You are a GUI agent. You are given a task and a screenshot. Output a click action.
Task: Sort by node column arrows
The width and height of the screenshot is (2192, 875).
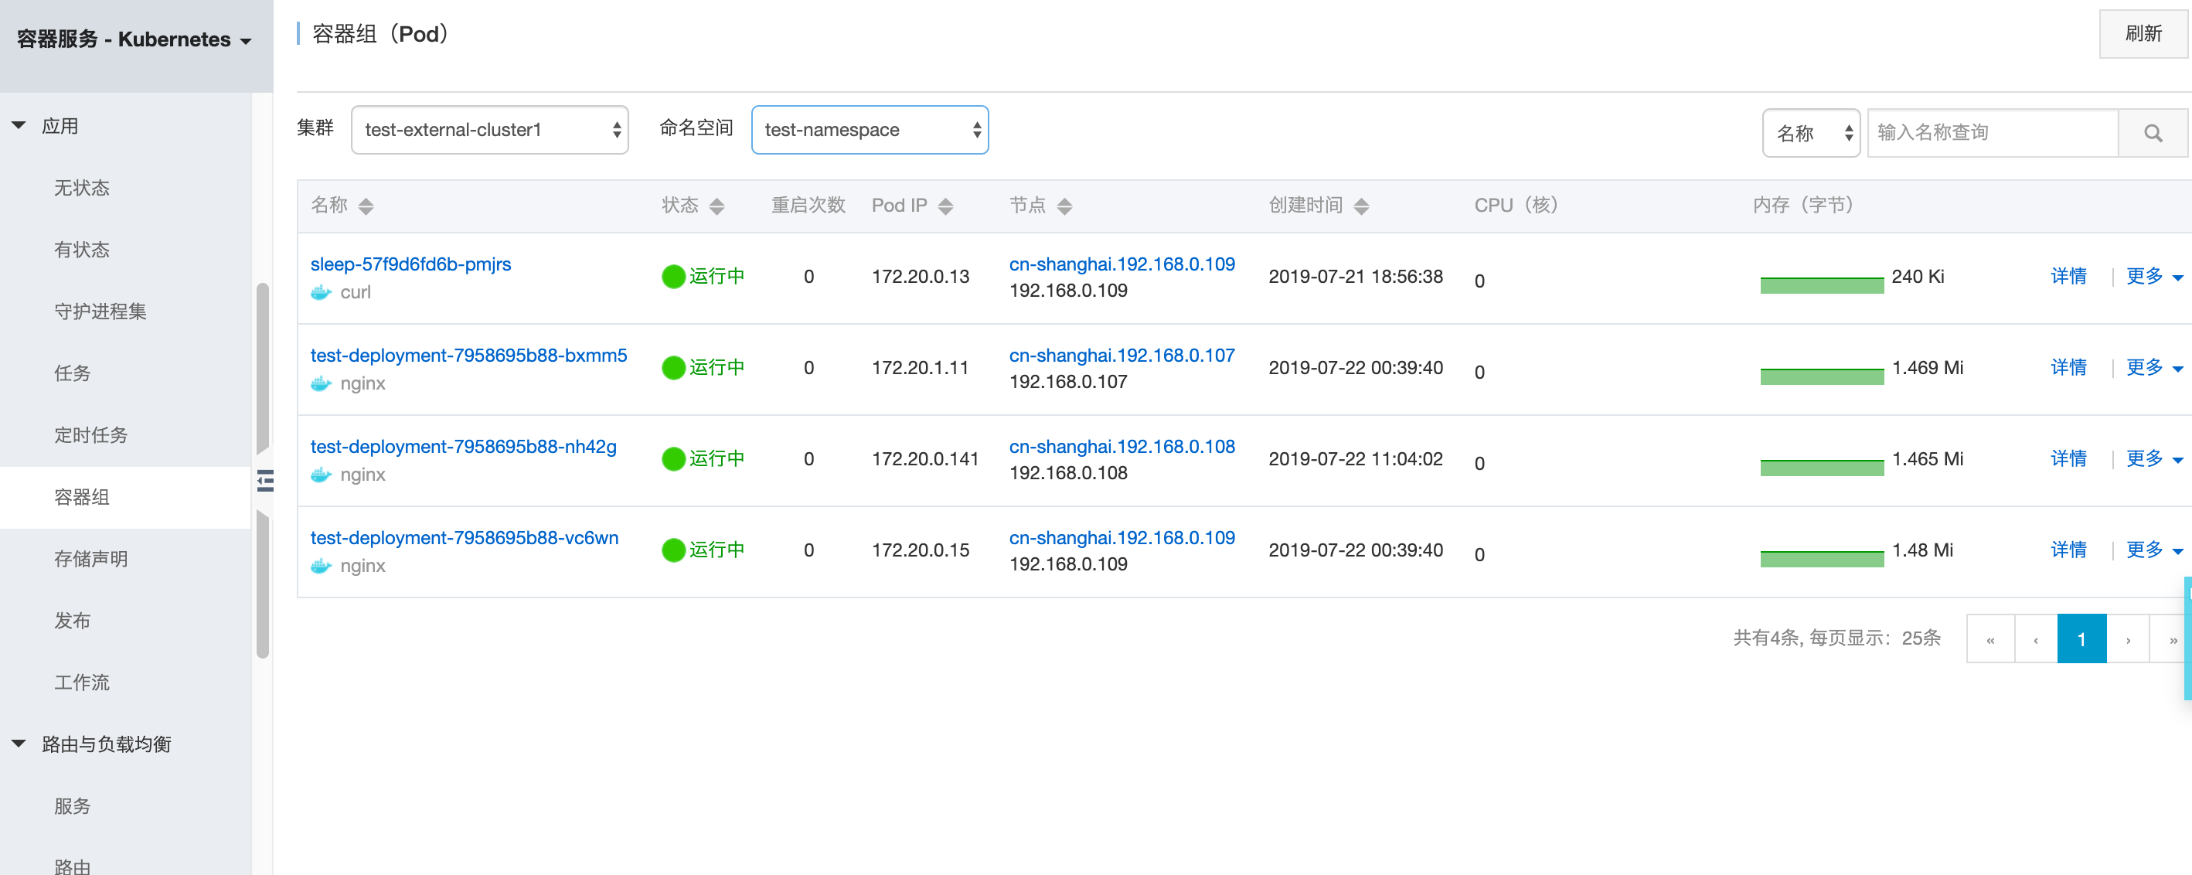click(1064, 206)
